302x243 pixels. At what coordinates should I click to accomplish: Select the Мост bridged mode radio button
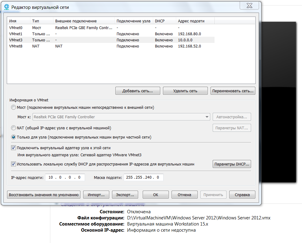14,108
